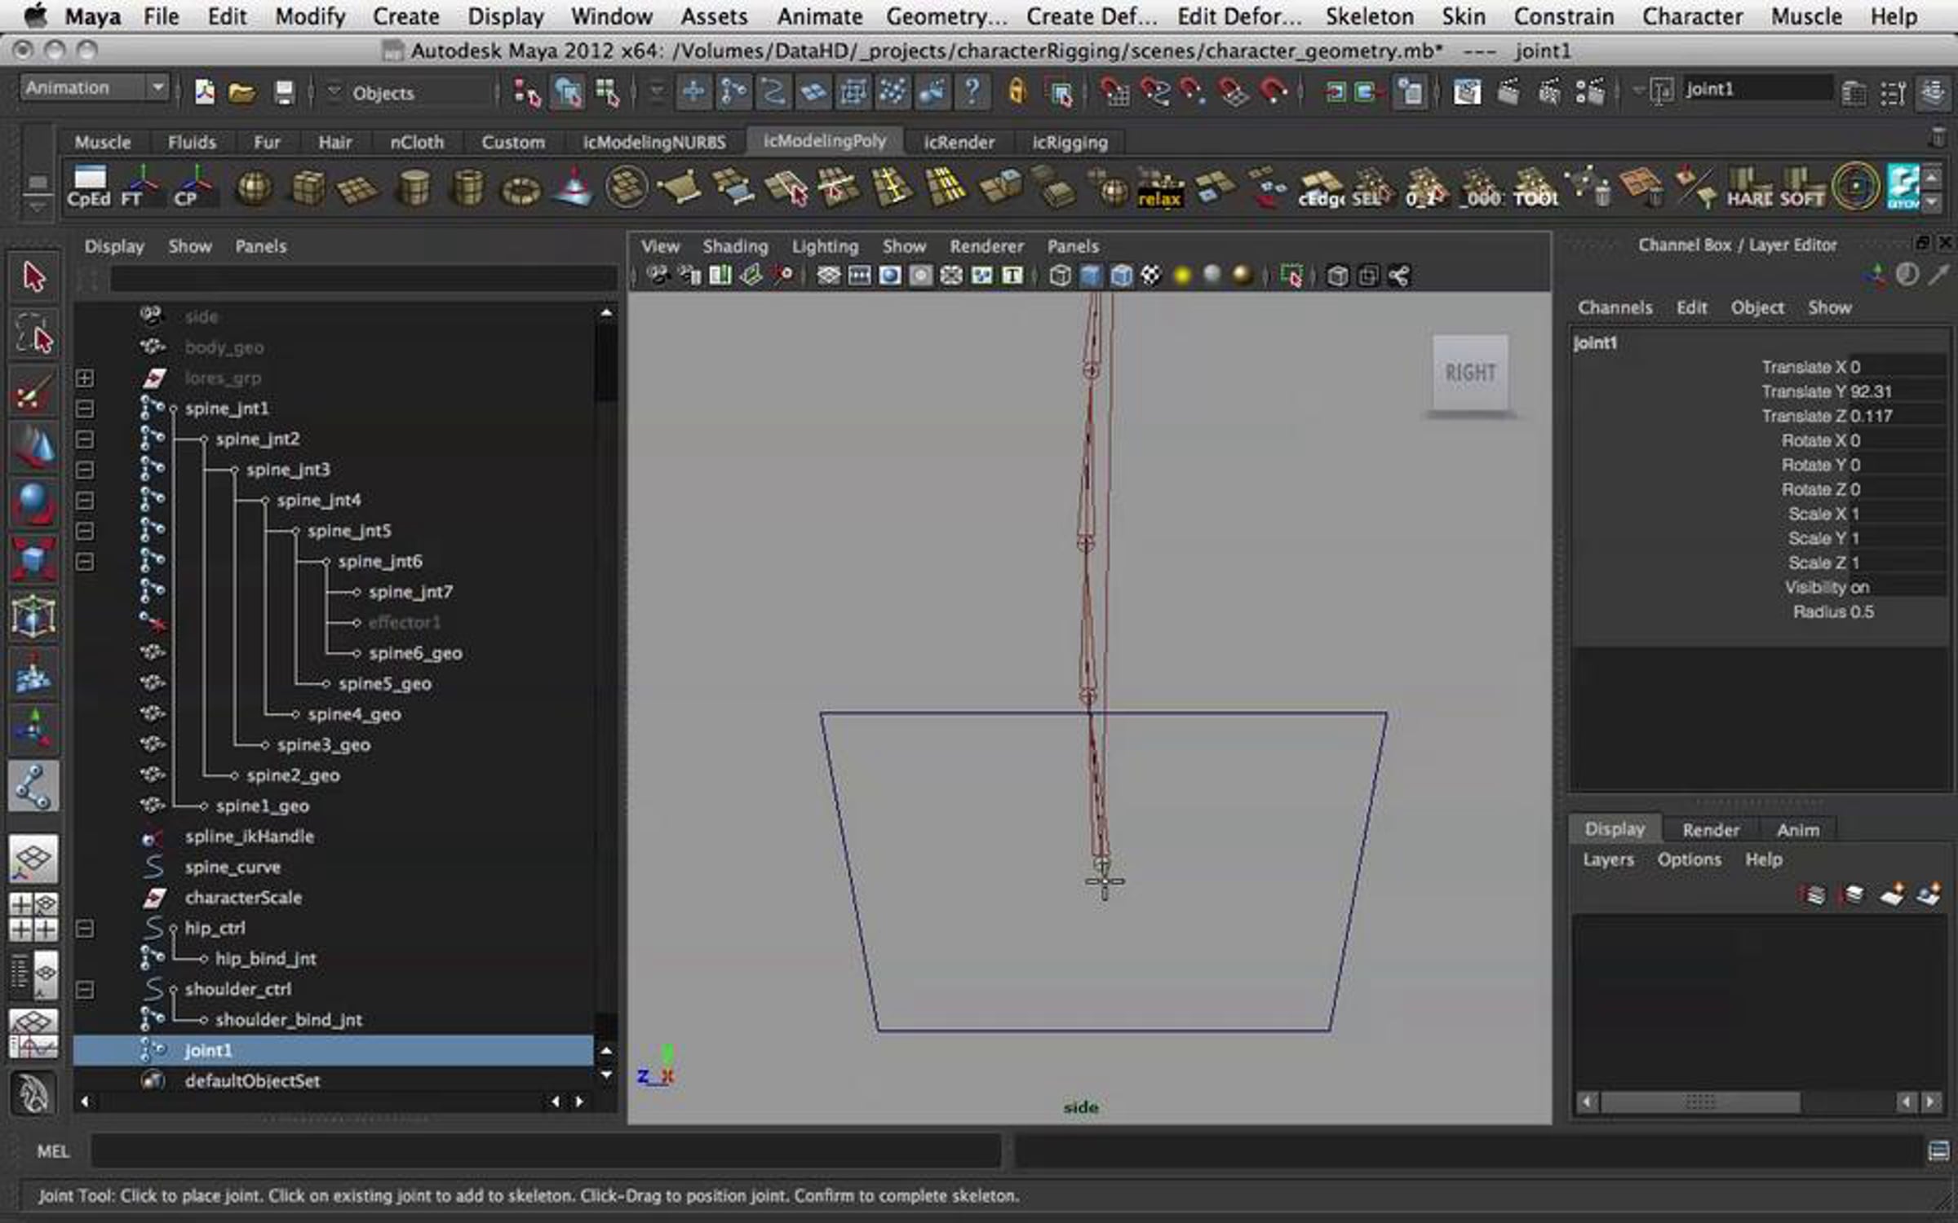This screenshot has width=1958, height=1223.
Task: Toggle wireframe on shaded viewport icon
Action: 1121,276
